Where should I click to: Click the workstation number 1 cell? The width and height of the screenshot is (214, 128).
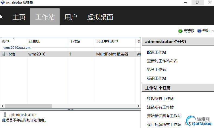(70, 54)
